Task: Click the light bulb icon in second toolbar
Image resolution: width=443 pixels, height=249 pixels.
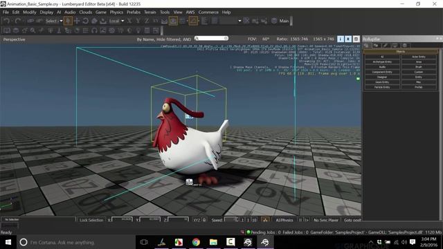Action: (138, 30)
